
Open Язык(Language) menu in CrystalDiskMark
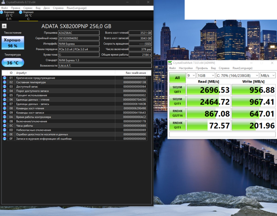click(242, 68)
